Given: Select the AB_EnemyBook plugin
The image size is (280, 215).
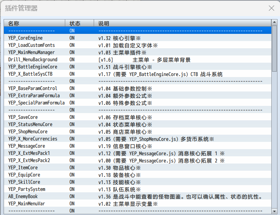Looking at the screenshot, I should click(138, 196).
